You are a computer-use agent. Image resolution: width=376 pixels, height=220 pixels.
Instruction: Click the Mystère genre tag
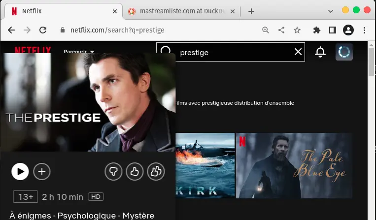138,216
